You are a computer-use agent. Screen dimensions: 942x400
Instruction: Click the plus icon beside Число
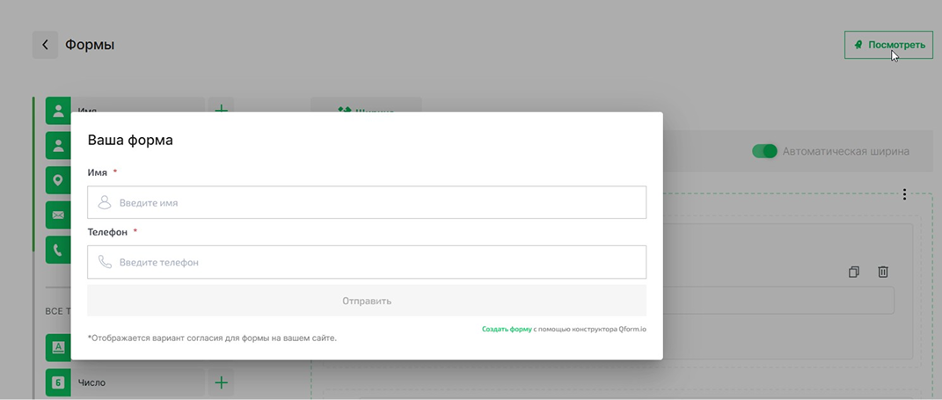pyautogui.click(x=222, y=382)
